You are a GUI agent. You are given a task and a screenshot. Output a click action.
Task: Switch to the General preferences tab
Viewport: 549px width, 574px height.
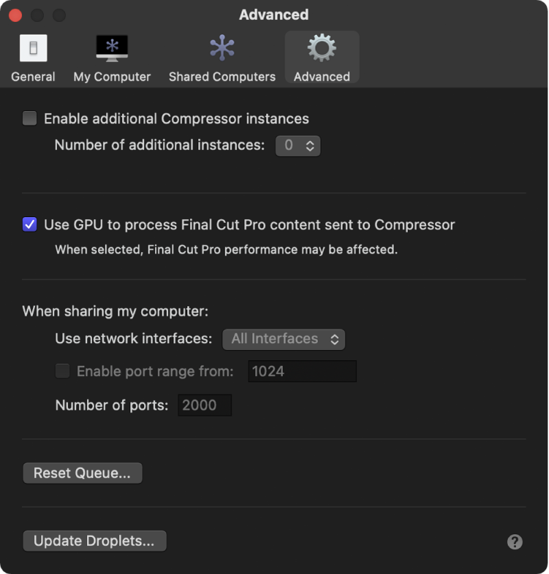(32, 58)
